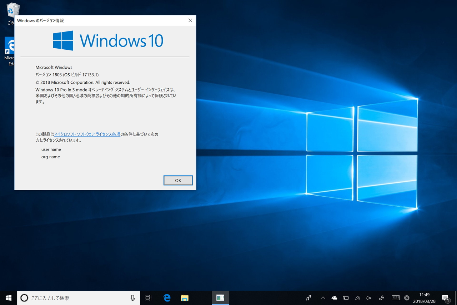Open OneDrive from the system tray
457x305 pixels.
(334, 297)
